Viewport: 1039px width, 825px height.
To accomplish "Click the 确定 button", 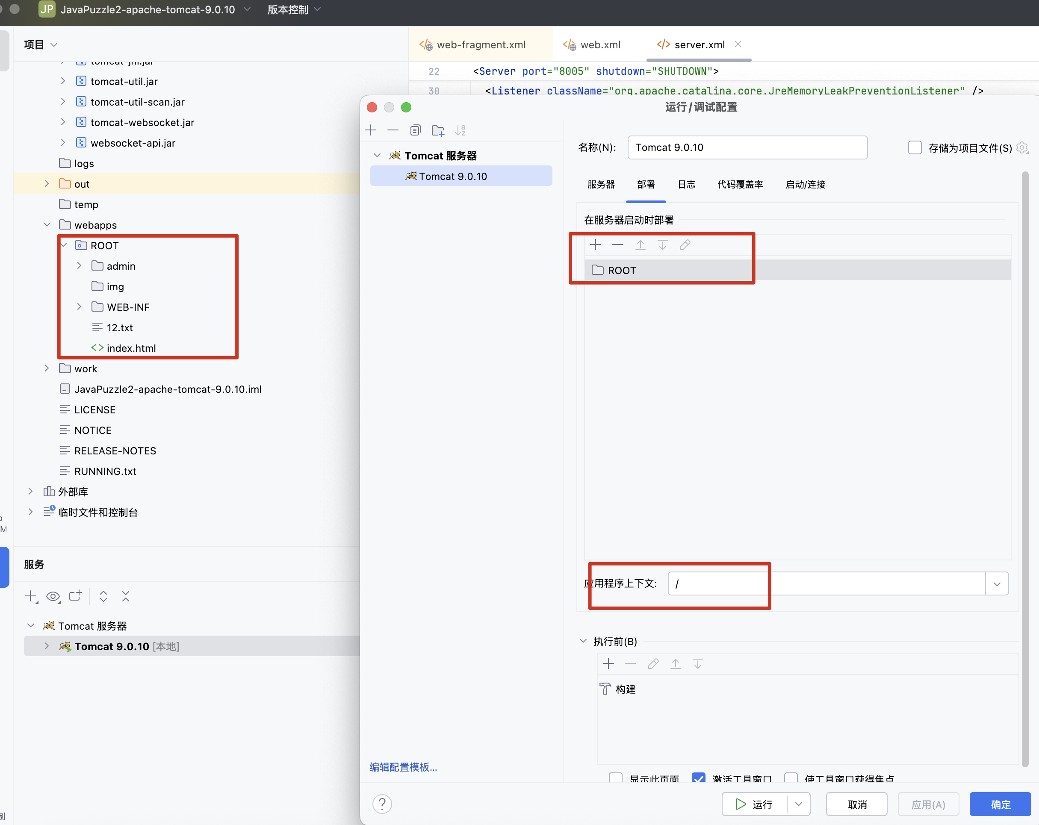I will [x=1000, y=804].
